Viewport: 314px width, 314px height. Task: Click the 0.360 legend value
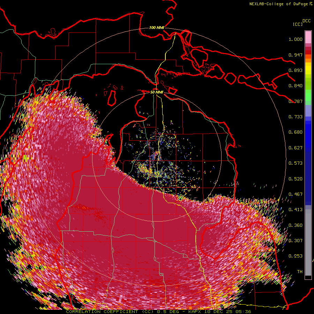pyautogui.click(x=296, y=225)
